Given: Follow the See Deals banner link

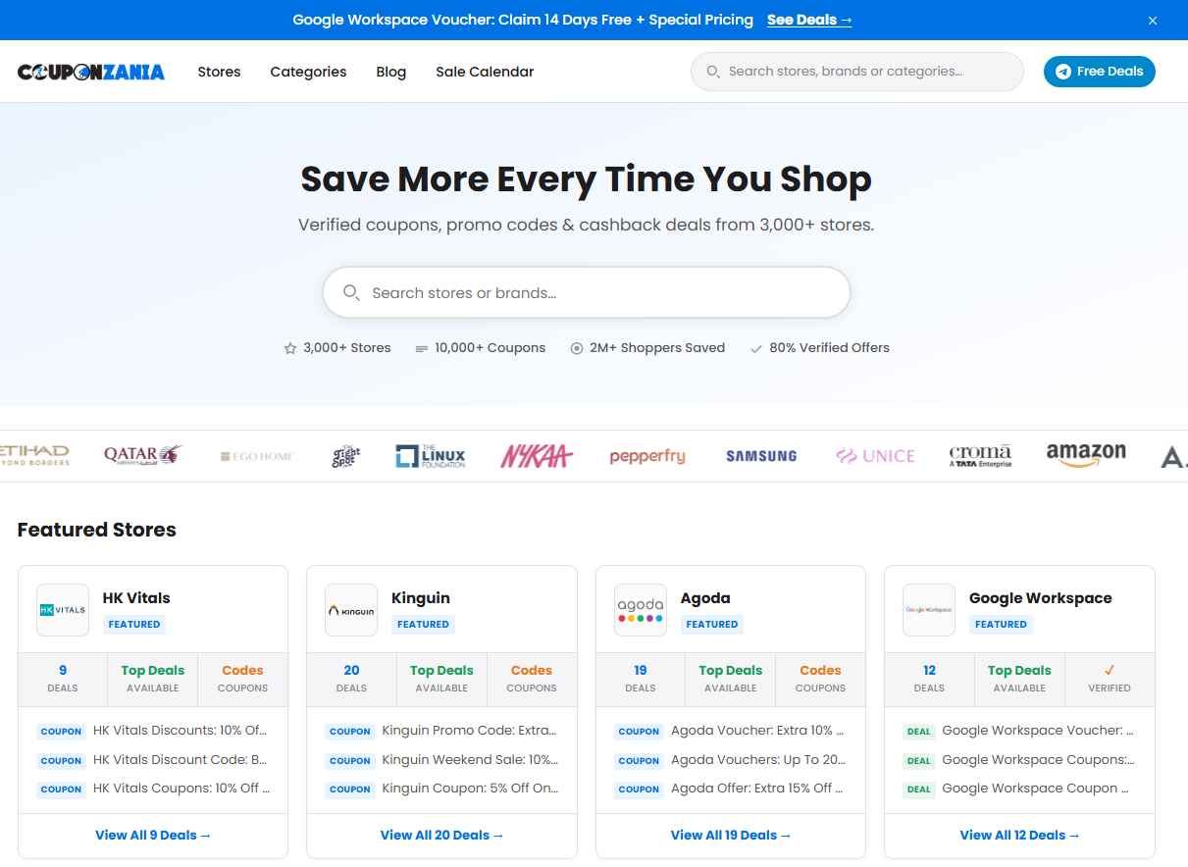Looking at the screenshot, I should [x=809, y=20].
